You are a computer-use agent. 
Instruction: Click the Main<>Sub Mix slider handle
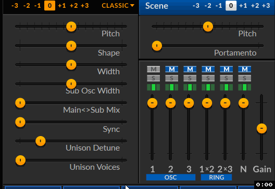tap(20, 103)
